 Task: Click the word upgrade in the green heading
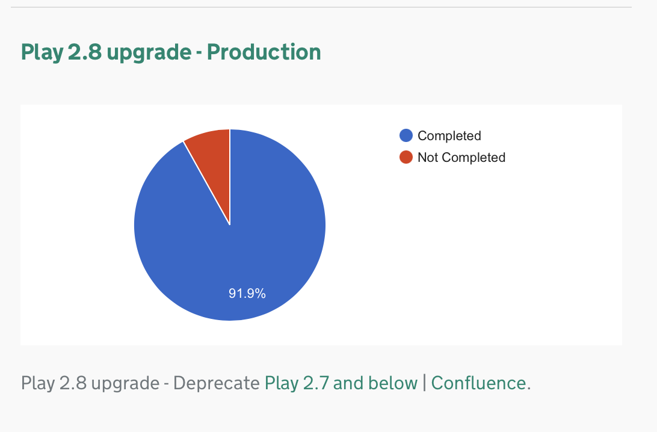pos(149,53)
